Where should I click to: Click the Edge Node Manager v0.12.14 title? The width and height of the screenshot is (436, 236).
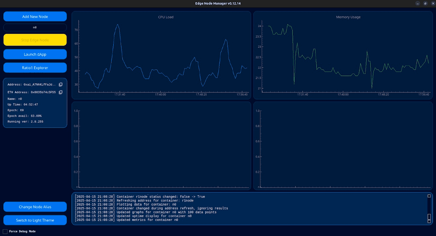[218, 3]
